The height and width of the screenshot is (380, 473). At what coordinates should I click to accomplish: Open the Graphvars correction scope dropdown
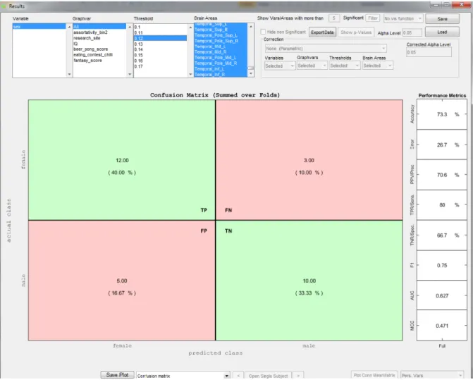point(312,66)
